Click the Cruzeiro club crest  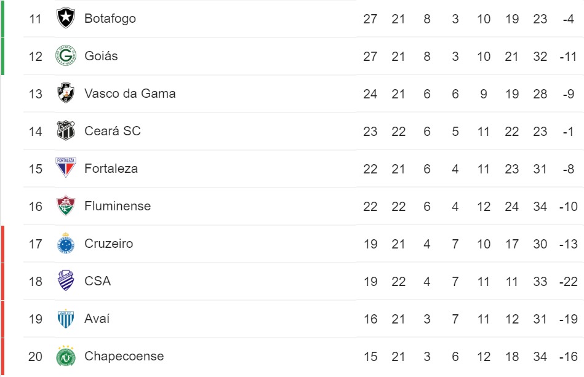pyautogui.click(x=66, y=243)
